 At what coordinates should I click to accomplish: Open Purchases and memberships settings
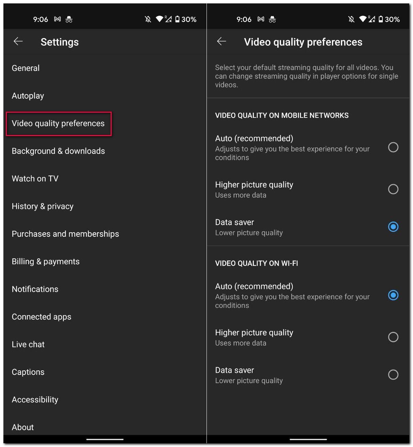pos(65,234)
